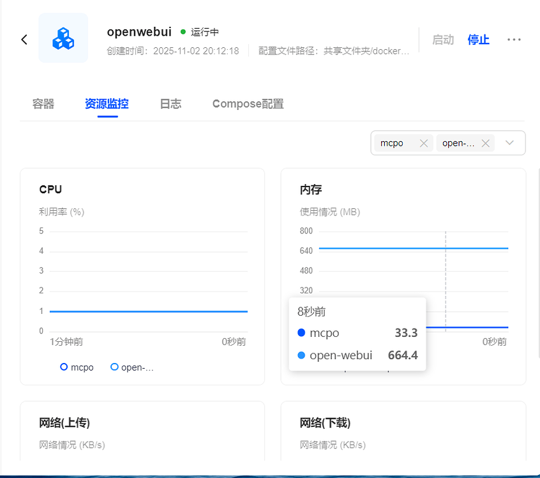Click the 利用率 (%) axis label
540x478 pixels.
(x=62, y=212)
